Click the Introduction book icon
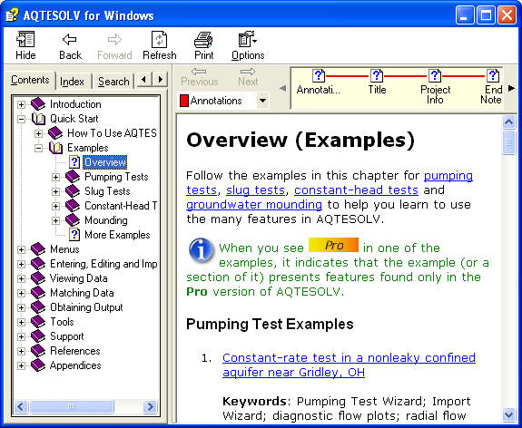Screen dimensions: 522x428 click(x=38, y=104)
